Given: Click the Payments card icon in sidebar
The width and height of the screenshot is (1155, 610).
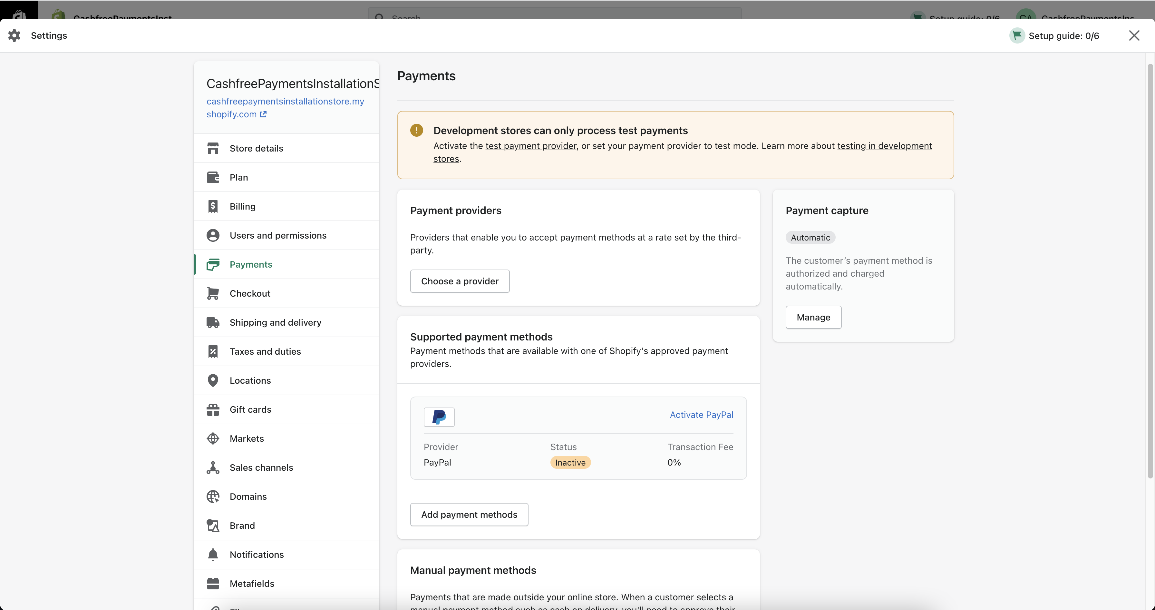Looking at the screenshot, I should tap(213, 265).
